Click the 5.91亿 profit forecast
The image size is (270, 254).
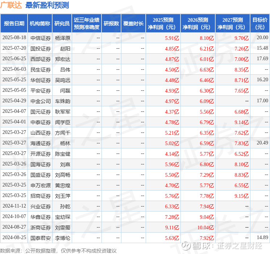[172, 38]
